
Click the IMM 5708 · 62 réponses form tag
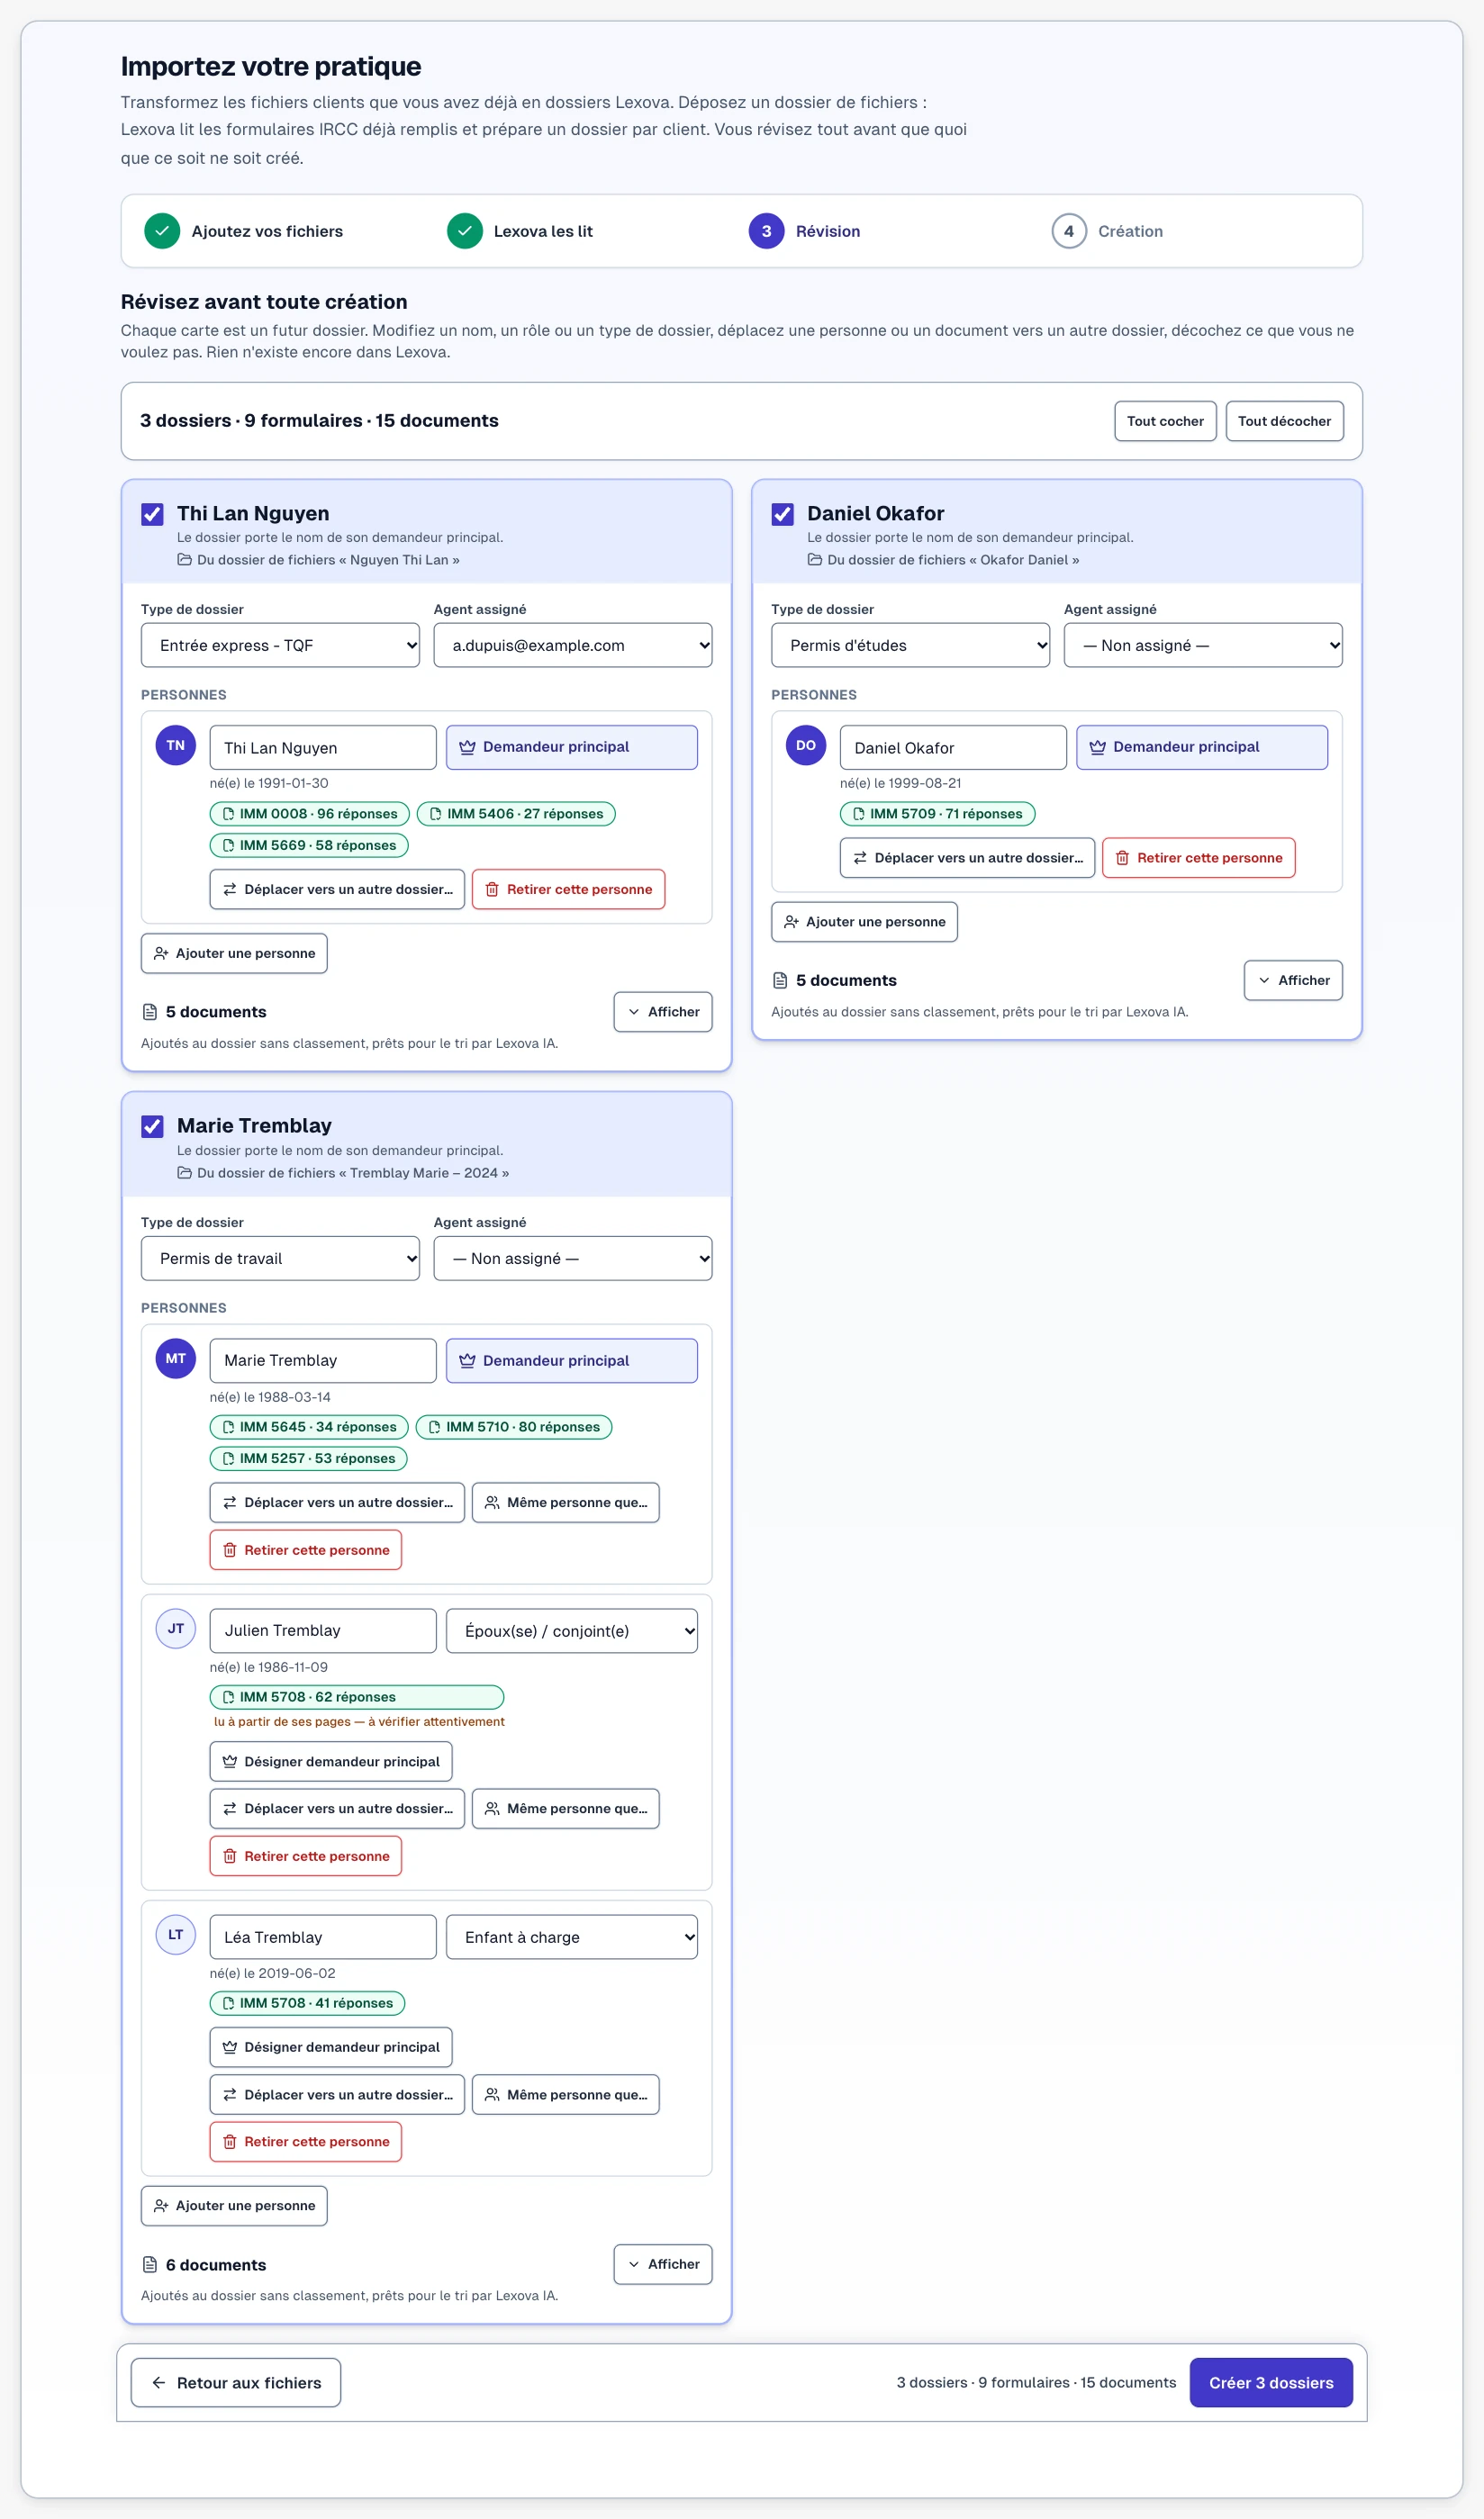click(357, 1697)
